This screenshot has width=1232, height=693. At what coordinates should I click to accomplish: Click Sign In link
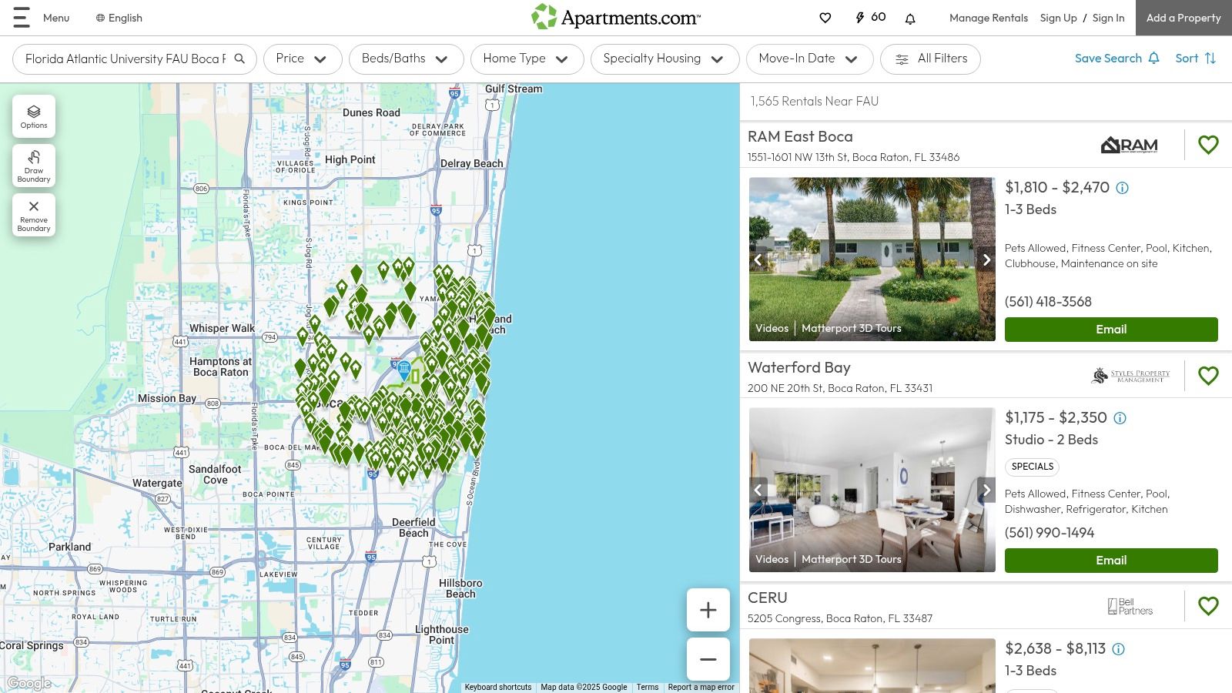1108,18
